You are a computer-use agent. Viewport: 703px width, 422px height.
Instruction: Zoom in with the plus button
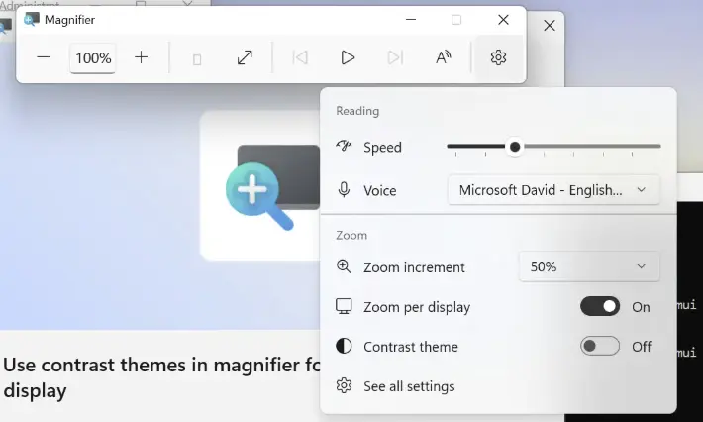(142, 57)
